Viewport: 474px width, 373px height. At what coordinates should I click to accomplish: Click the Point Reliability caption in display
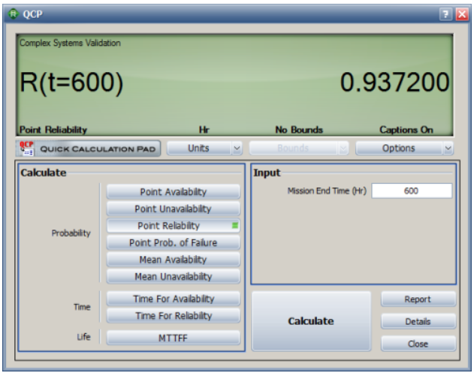pyautogui.click(x=53, y=130)
